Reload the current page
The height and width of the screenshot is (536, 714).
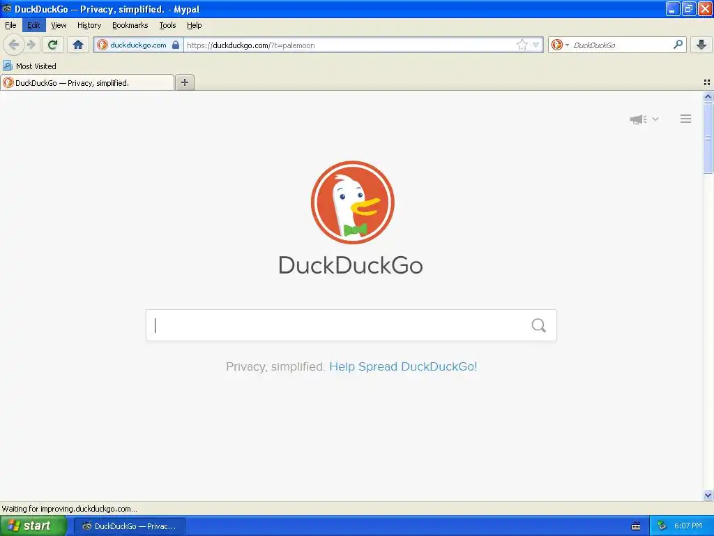coord(52,45)
